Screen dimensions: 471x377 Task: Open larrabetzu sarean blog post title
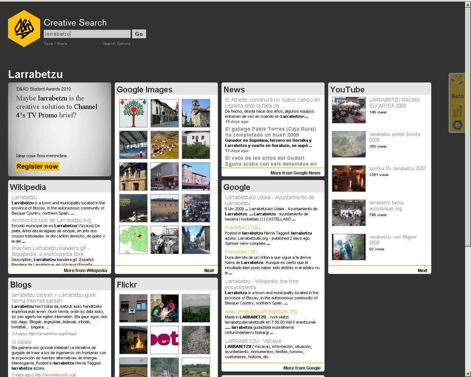(54, 298)
